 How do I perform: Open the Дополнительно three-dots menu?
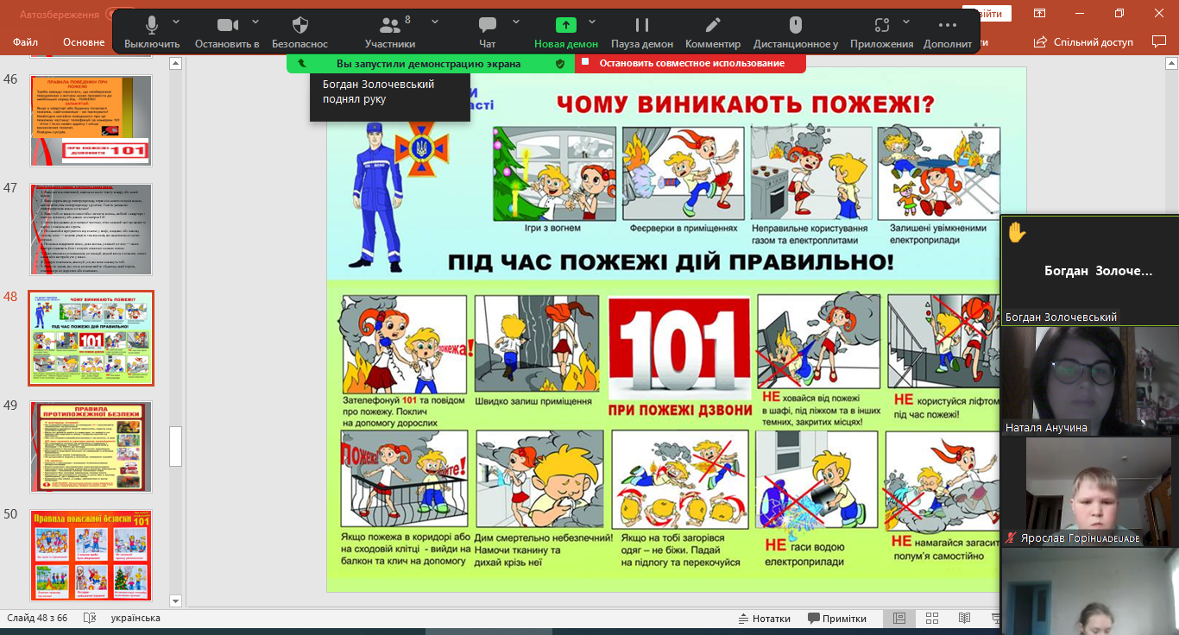tap(948, 32)
